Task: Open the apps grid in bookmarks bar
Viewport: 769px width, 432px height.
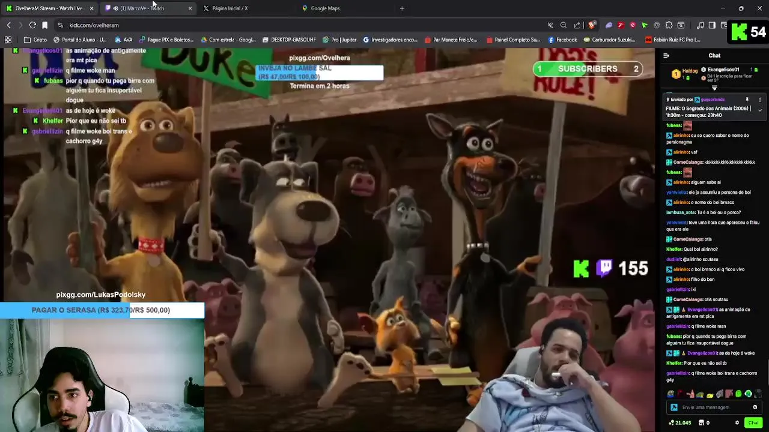Action: pyautogui.click(x=8, y=40)
